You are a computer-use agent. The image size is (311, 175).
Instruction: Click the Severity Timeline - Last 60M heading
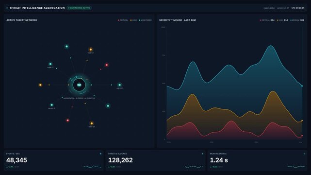tap(178, 20)
